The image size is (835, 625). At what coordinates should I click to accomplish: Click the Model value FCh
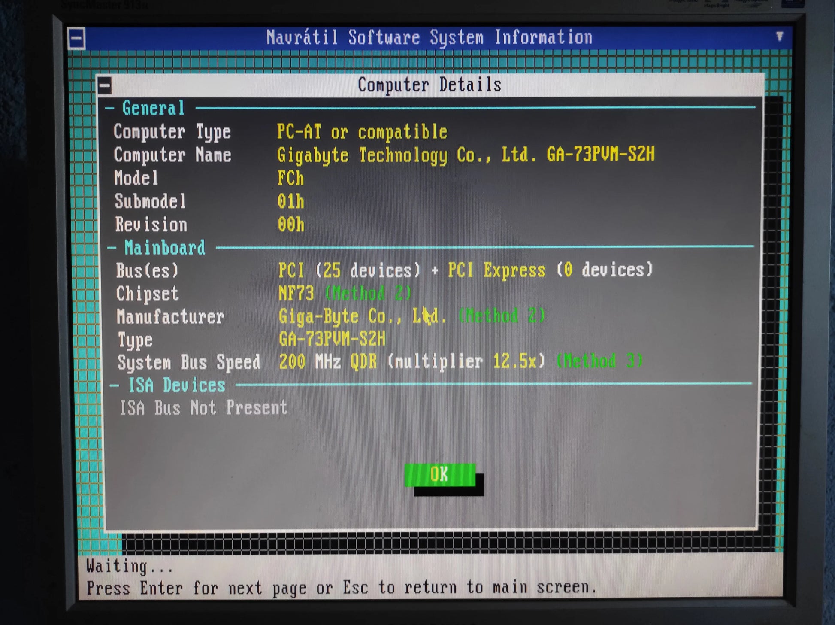[290, 178]
